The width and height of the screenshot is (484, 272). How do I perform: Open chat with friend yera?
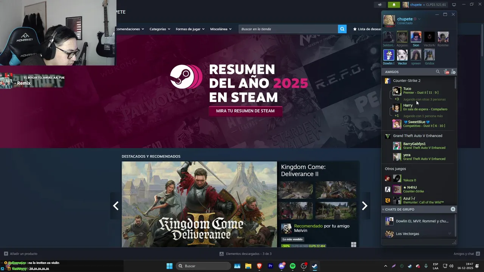(419, 157)
